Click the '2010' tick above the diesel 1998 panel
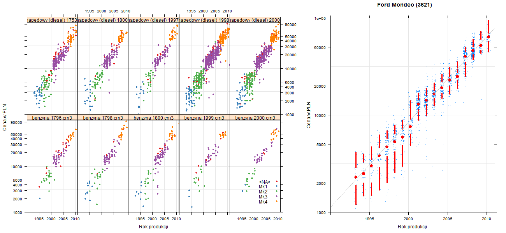 coord(227,11)
